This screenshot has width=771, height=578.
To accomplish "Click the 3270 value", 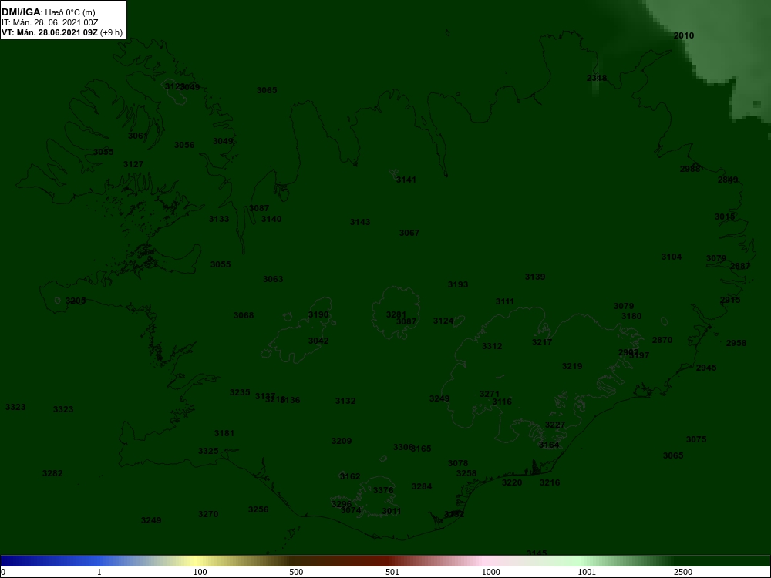I will pyautogui.click(x=208, y=514).
